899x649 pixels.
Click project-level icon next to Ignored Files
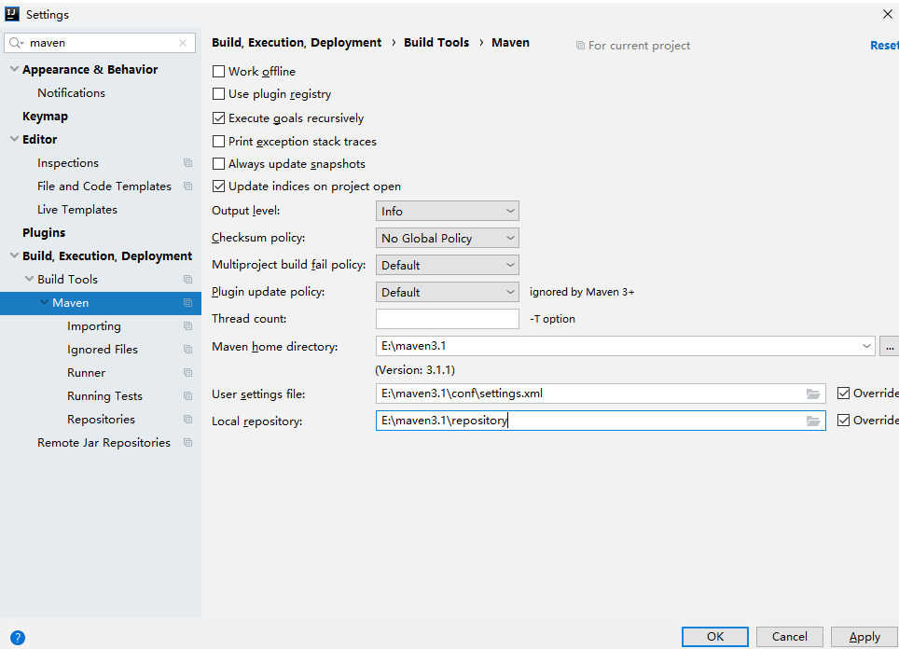click(x=187, y=349)
